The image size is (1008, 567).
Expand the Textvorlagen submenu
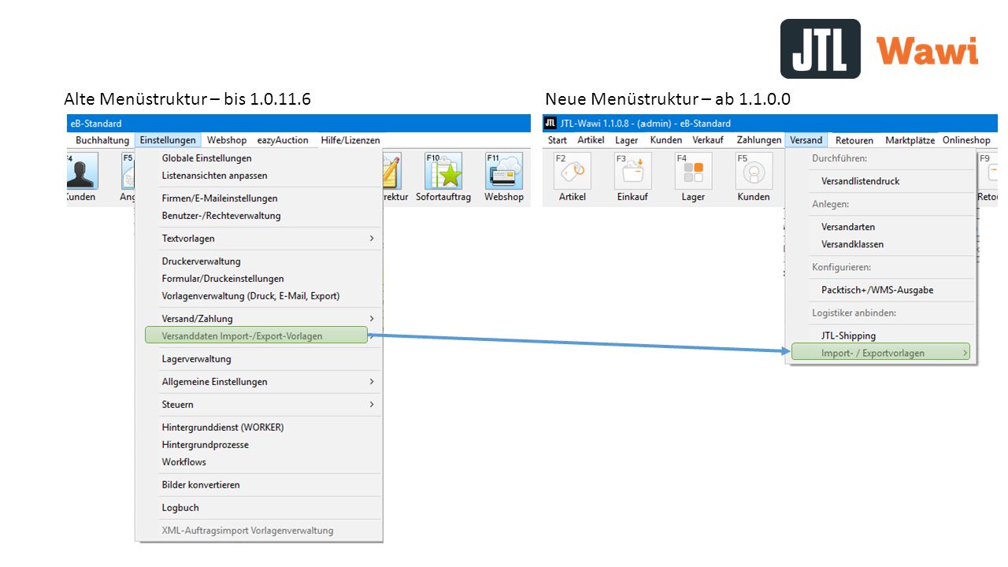259,239
